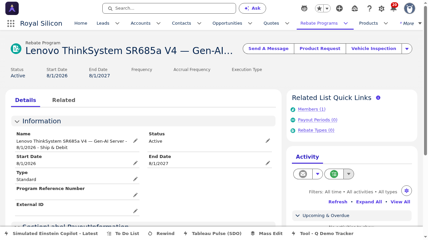Click the global Search field
428x240 pixels.
pyautogui.click(x=169, y=8)
